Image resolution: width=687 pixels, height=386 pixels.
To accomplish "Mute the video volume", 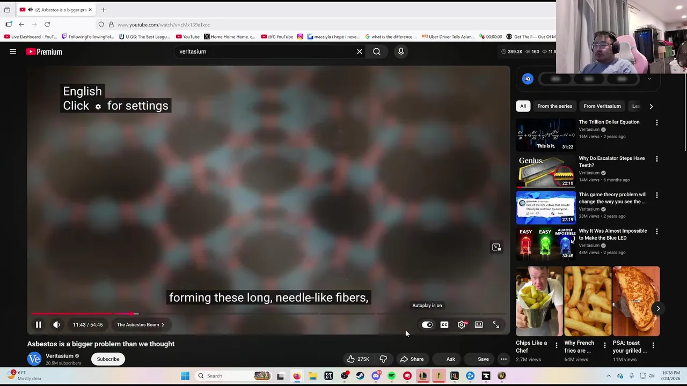I will coord(56,325).
